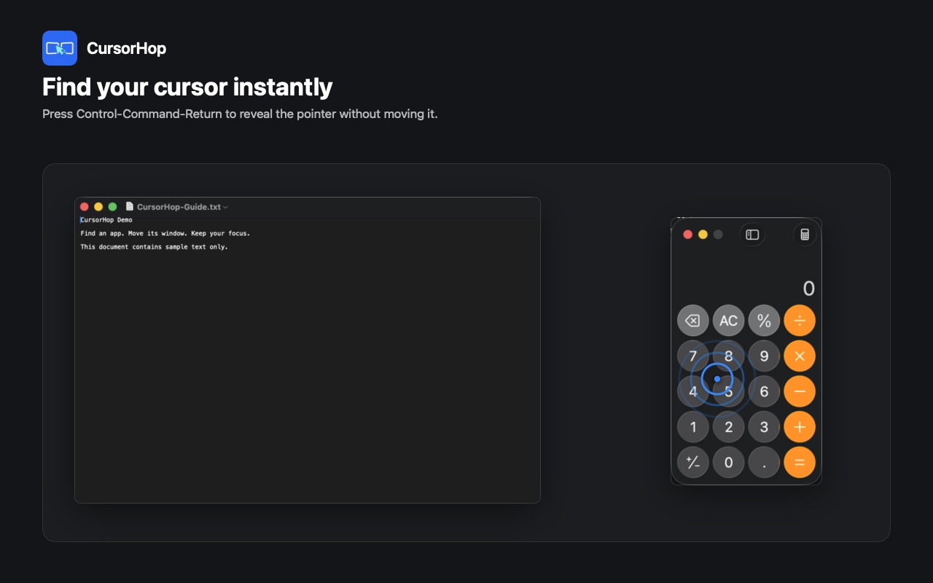Click the orange equals button
Image resolution: width=933 pixels, height=583 pixels.
pos(800,462)
